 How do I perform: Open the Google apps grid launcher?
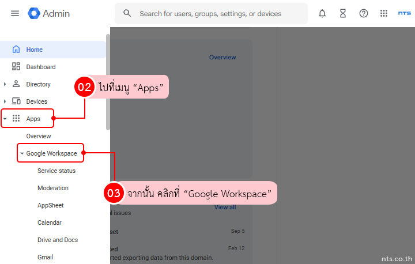384,13
